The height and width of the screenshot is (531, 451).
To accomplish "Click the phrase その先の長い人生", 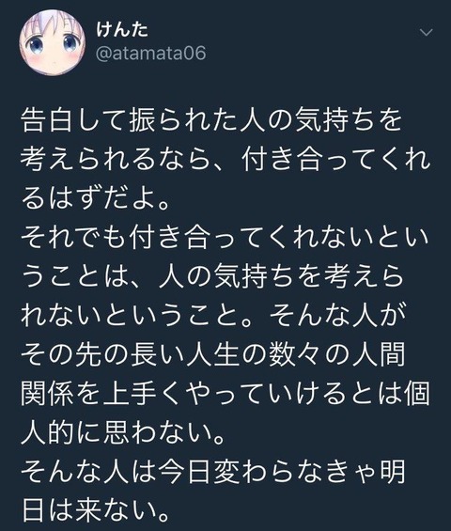I will coord(131,354).
